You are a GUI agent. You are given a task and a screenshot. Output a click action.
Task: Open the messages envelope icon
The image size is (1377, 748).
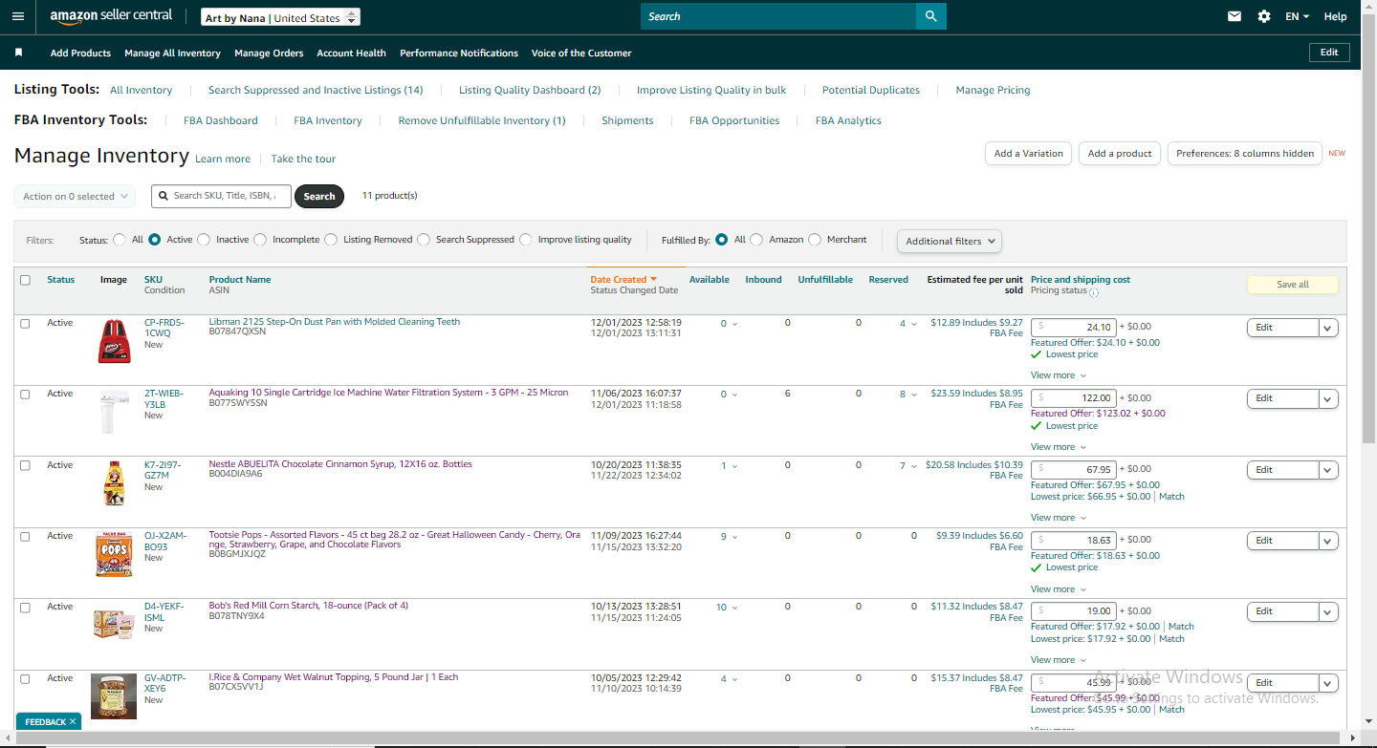coord(1235,16)
